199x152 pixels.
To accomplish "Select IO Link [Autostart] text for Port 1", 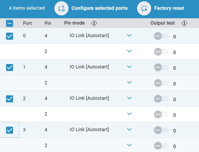I will point(89,67).
